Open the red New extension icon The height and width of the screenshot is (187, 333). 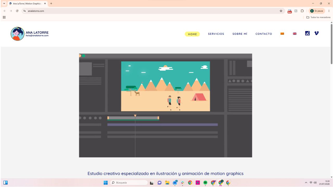(290, 11)
